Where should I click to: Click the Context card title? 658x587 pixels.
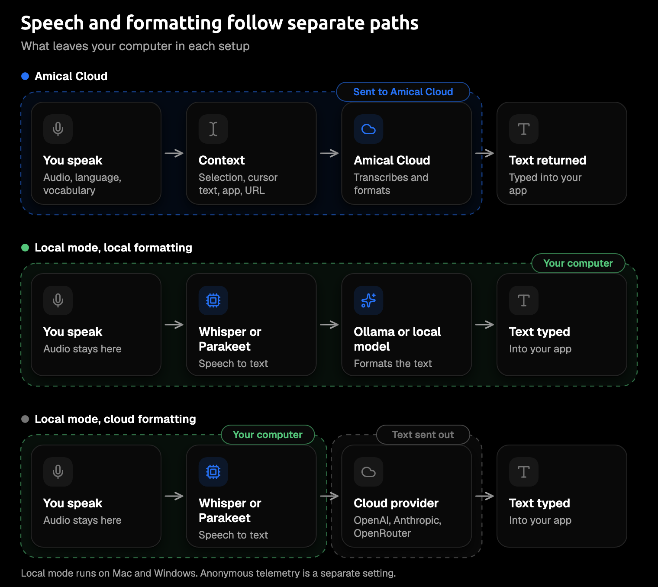(x=222, y=160)
